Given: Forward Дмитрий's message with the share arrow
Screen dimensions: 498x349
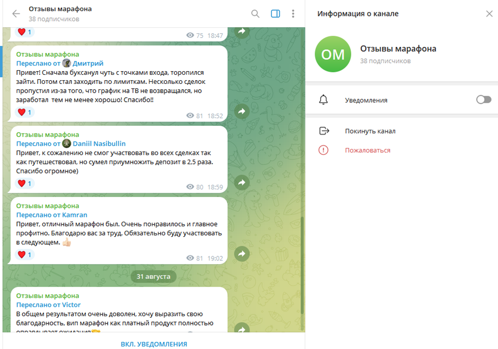Looking at the screenshot, I should (x=242, y=111).
